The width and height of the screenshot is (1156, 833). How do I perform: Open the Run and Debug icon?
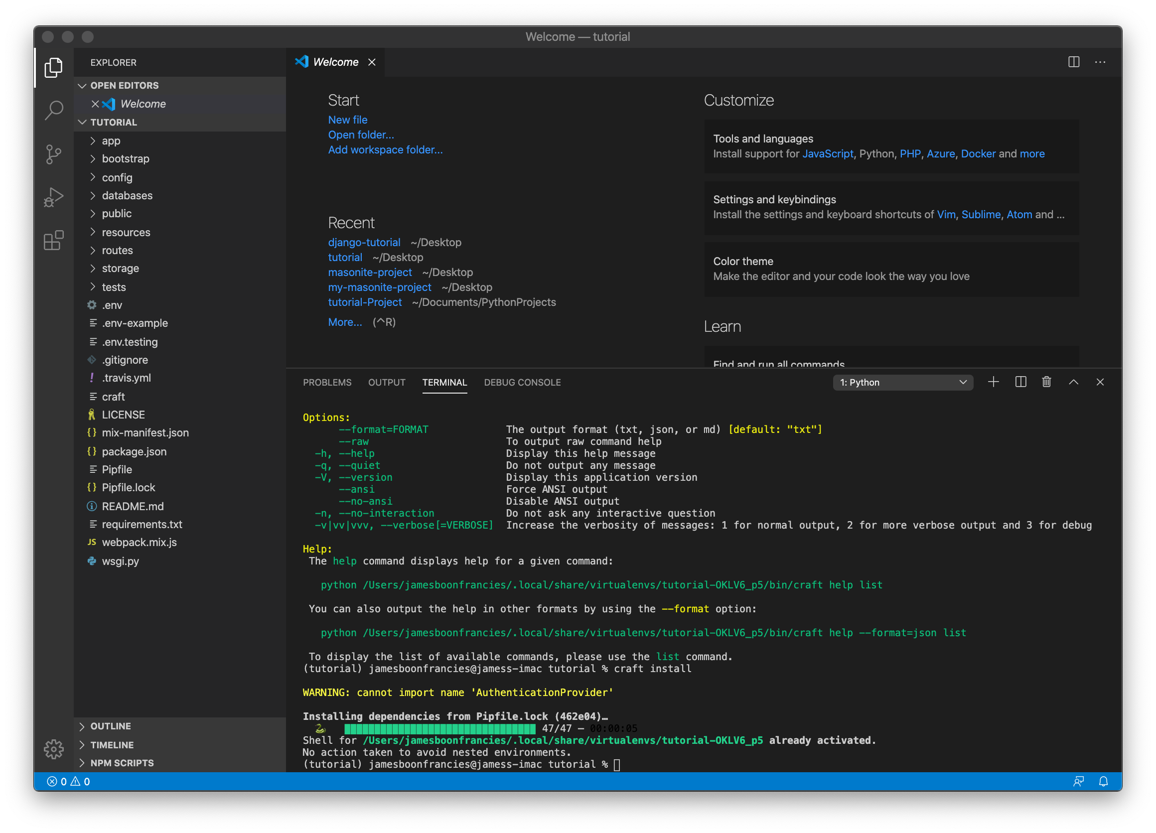[x=53, y=198]
